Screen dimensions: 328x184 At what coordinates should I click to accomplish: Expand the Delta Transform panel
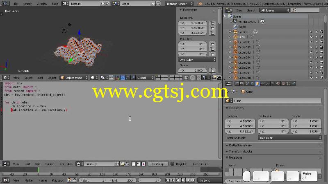[x=240, y=145]
